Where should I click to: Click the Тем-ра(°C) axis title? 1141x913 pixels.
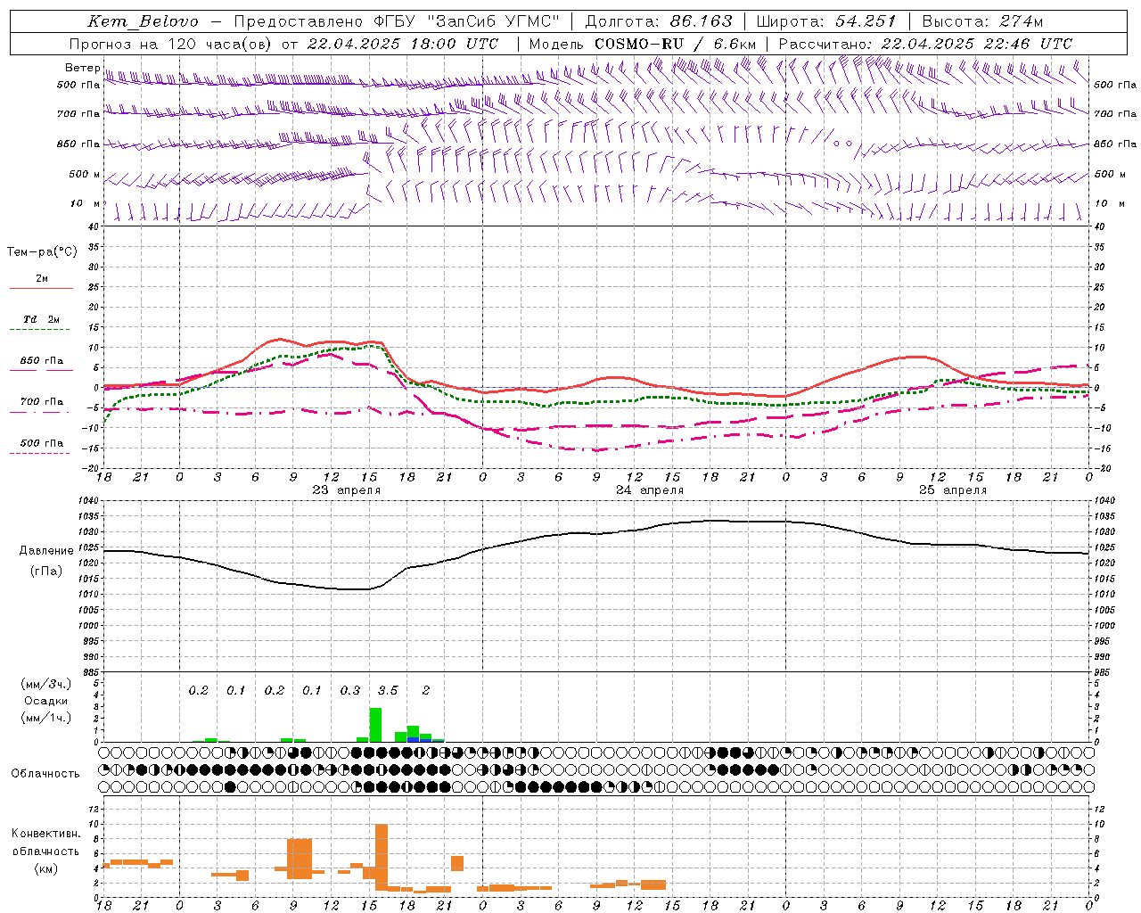(42, 252)
